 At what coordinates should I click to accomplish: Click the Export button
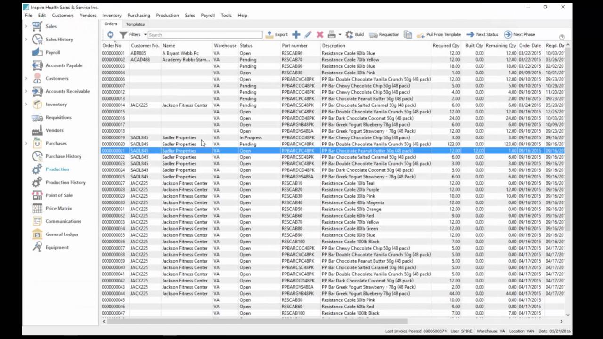coord(277,34)
